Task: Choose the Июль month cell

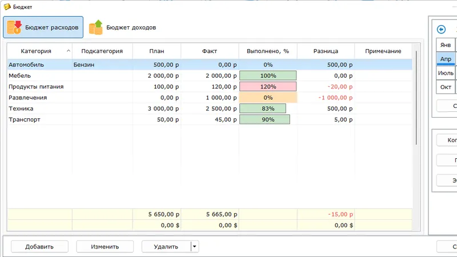Action: 446,73
